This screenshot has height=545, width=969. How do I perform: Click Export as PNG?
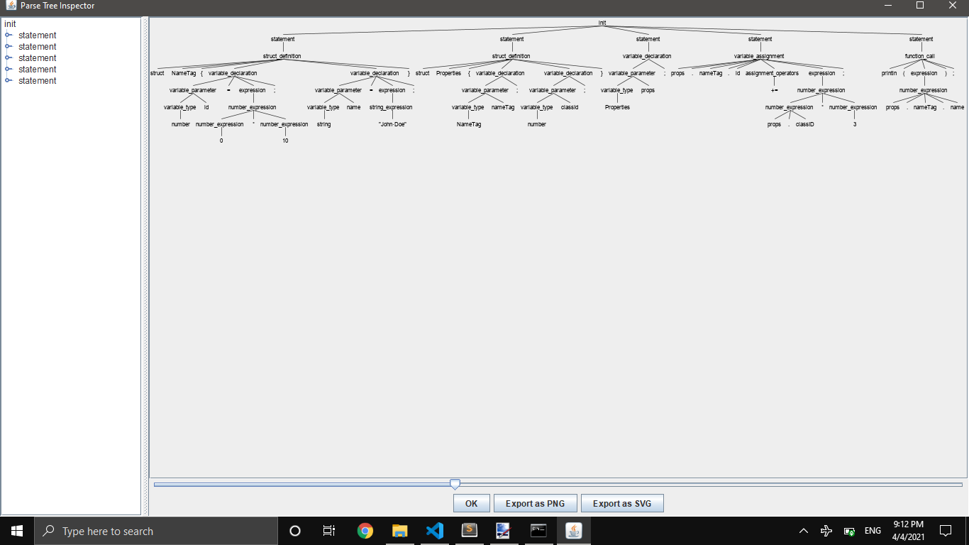pyautogui.click(x=536, y=503)
